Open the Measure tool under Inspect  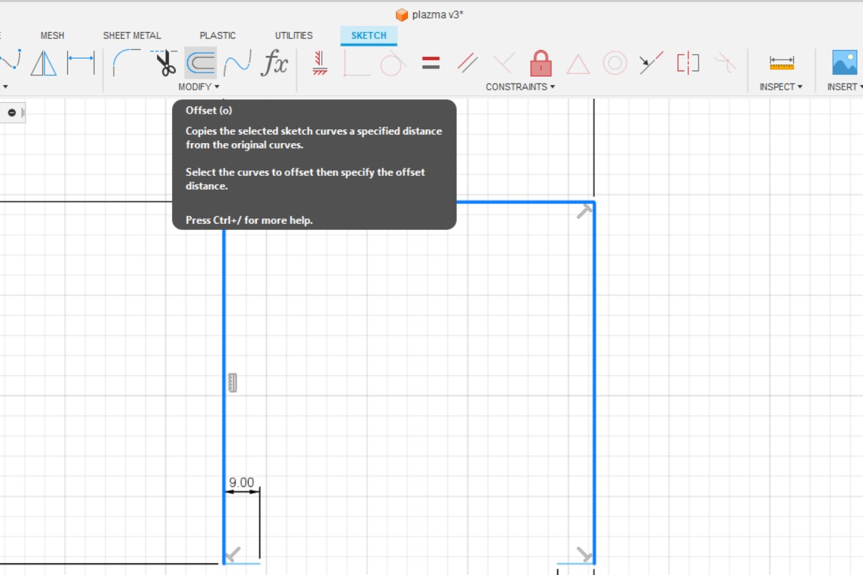(x=780, y=63)
